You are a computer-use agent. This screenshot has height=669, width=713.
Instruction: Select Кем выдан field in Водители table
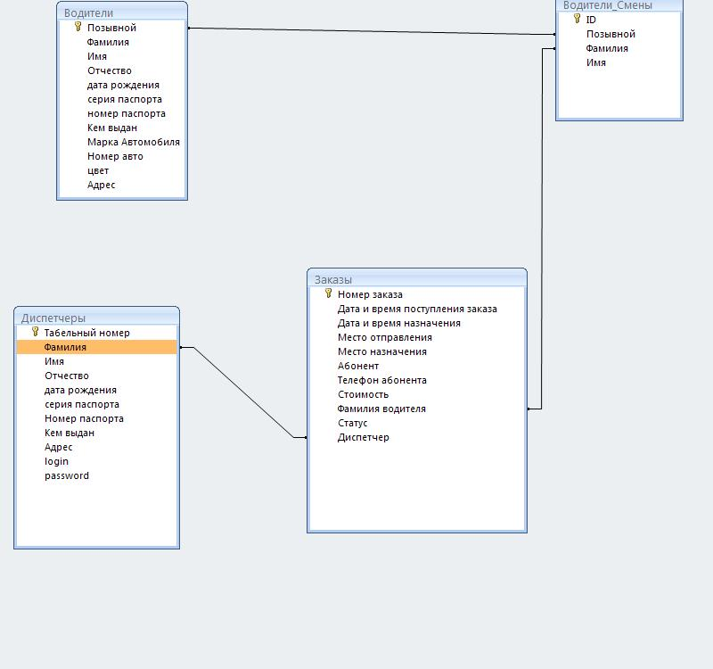coord(112,128)
